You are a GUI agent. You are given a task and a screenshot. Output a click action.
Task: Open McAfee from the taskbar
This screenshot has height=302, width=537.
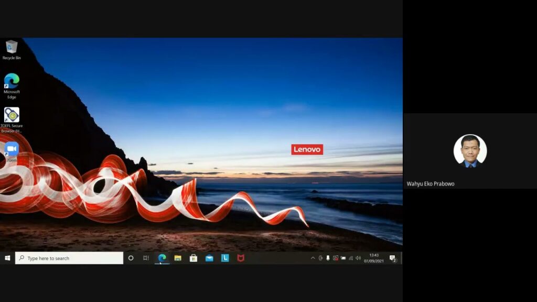(x=241, y=258)
